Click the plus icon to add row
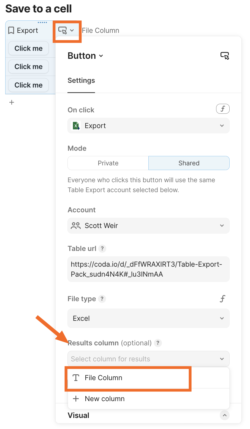 [12, 102]
